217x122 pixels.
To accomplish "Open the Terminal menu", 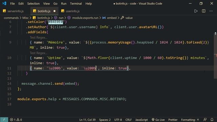I will (x=76, y=4).
